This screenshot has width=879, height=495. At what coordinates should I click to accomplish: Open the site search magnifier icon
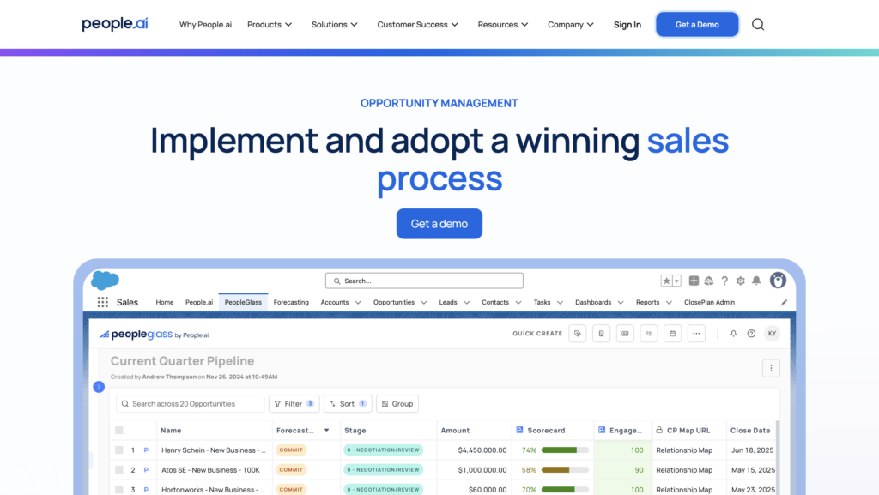pos(758,25)
